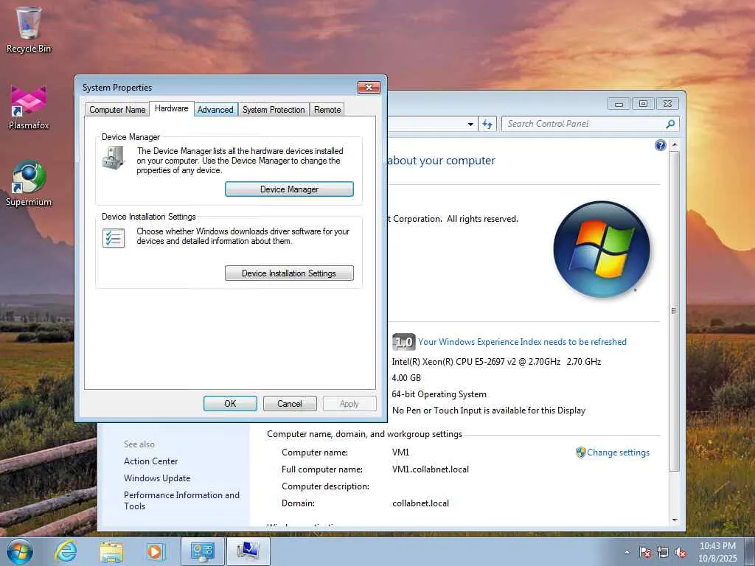755x566 pixels.
Task: Open the address bar history dropdown
Action: [x=470, y=124]
